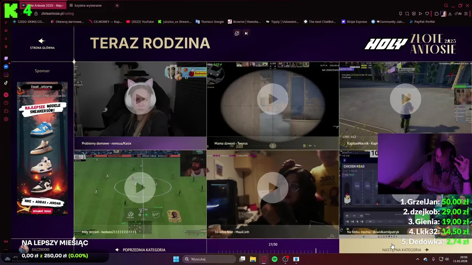Open sidebar settings gear icon
This screenshot has height=265, width=472.
(6, 119)
